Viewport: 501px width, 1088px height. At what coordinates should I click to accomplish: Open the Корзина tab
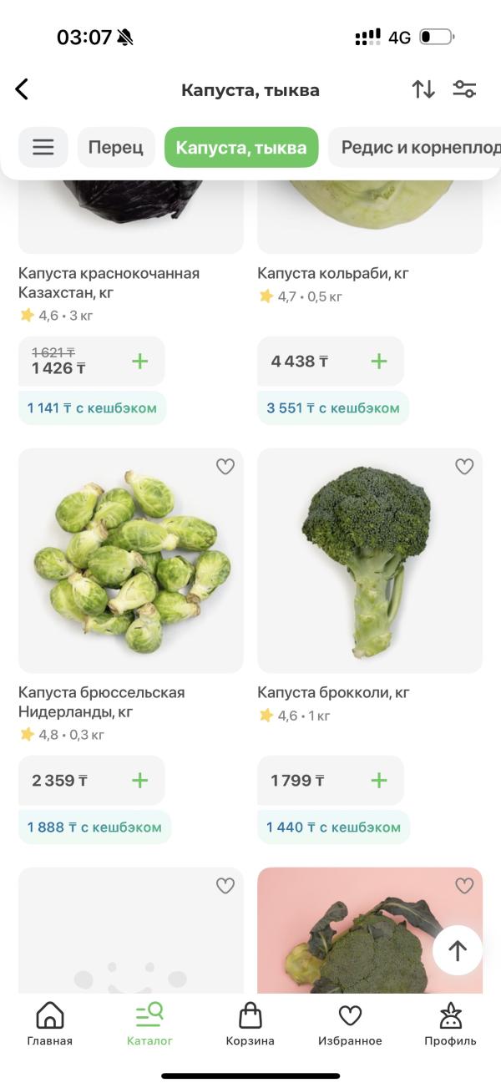[x=250, y=1025]
